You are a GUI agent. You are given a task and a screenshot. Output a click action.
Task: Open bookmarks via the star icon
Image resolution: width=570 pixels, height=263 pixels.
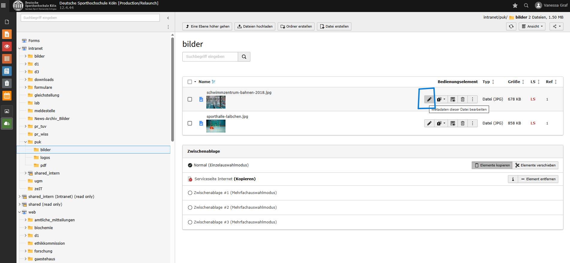tap(515, 5)
